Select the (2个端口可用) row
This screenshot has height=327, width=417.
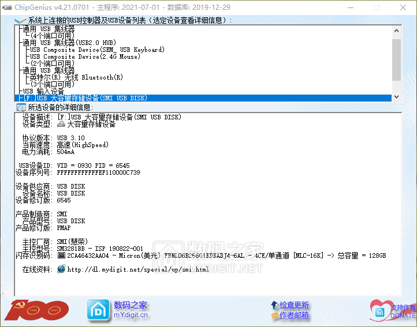coord(53,63)
